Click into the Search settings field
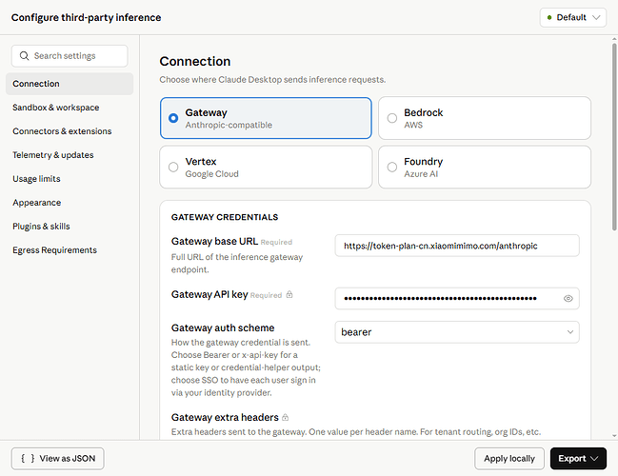This screenshot has height=476, width=618. coord(70,56)
